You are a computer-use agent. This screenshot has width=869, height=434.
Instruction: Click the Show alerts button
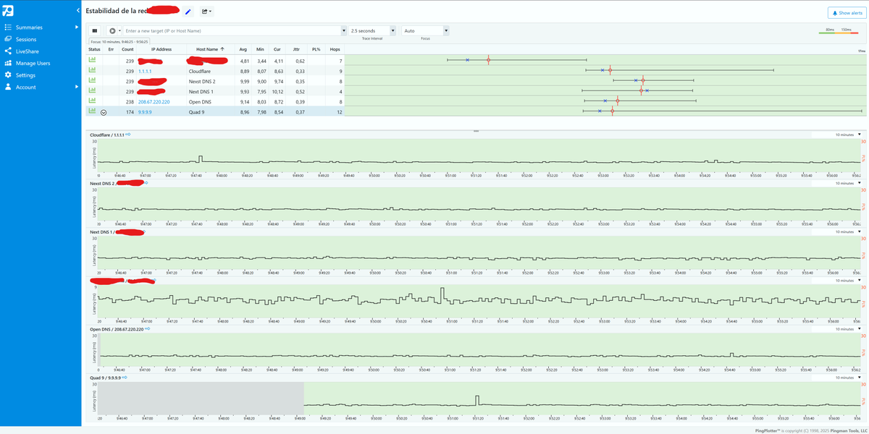(x=846, y=13)
